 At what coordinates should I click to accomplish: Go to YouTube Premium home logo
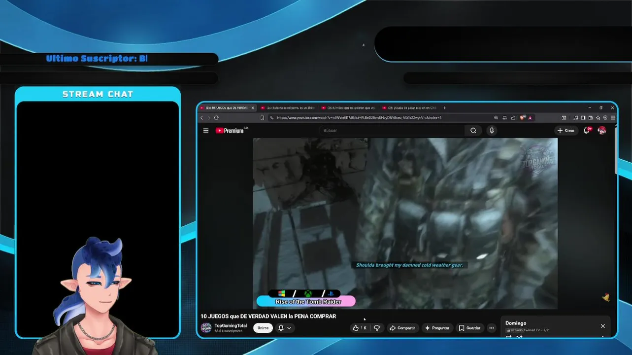coord(230,131)
